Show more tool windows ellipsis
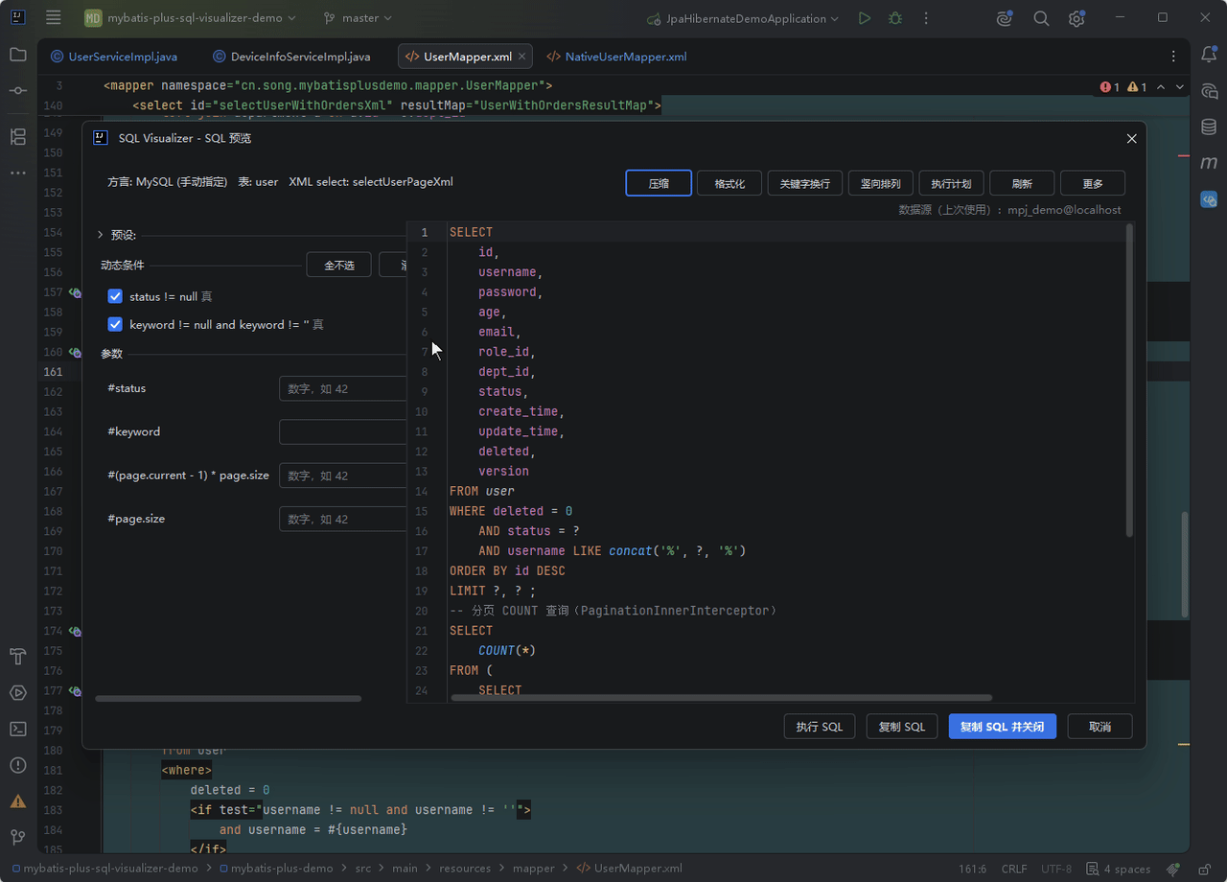The height and width of the screenshot is (882, 1227). point(17,174)
